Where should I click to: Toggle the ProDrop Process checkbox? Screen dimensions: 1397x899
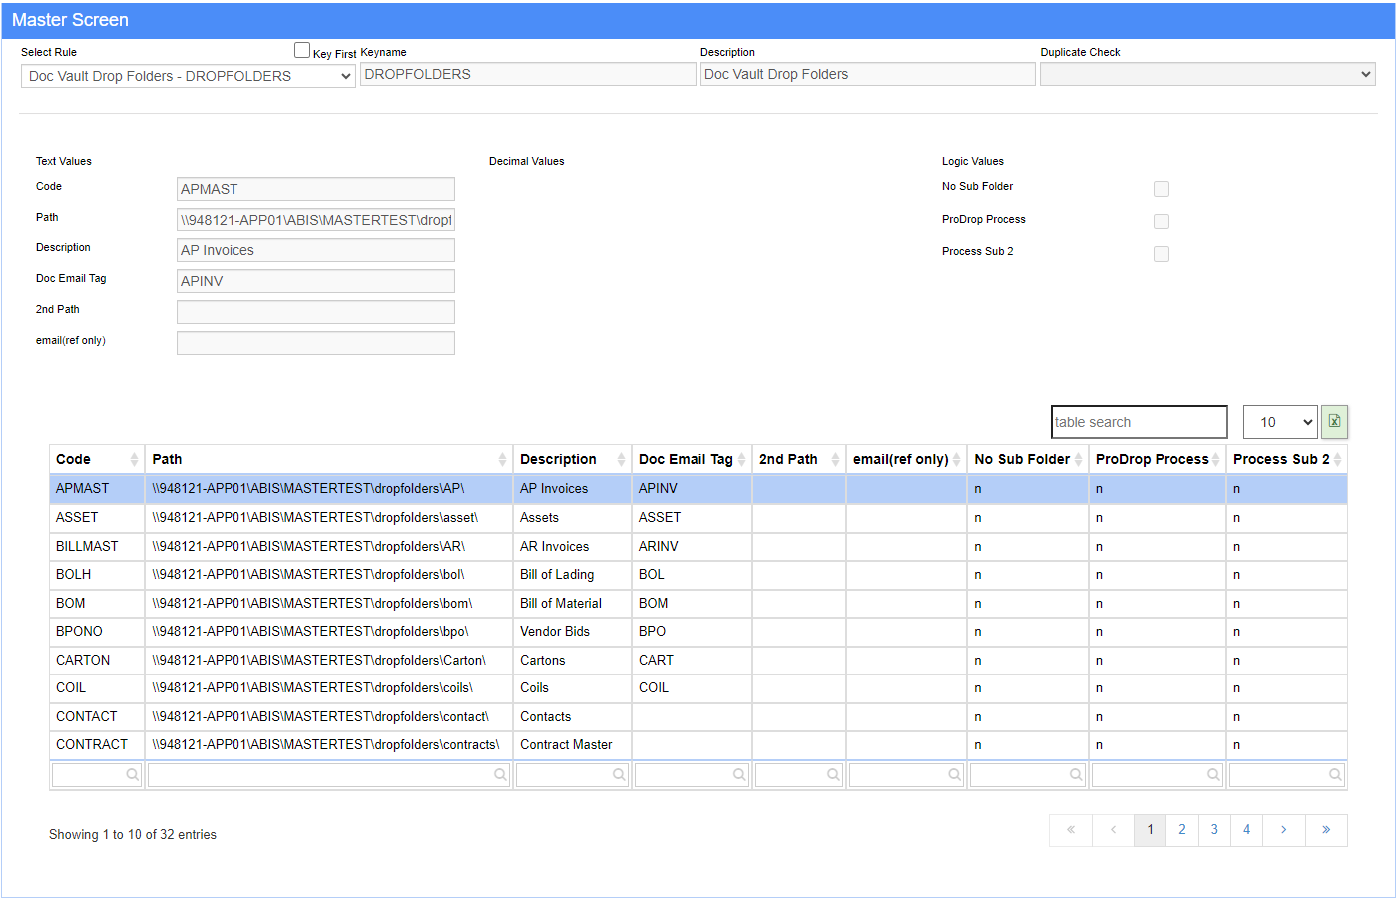point(1162,222)
